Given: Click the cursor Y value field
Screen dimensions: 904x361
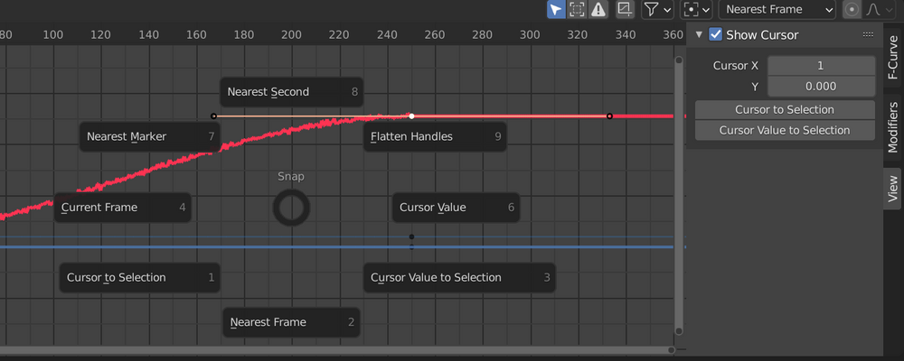Looking at the screenshot, I should click(821, 87).
